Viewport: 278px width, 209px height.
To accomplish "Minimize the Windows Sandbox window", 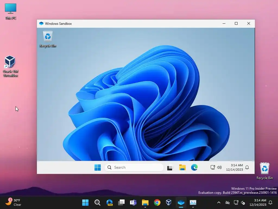I will pos(224,23).
